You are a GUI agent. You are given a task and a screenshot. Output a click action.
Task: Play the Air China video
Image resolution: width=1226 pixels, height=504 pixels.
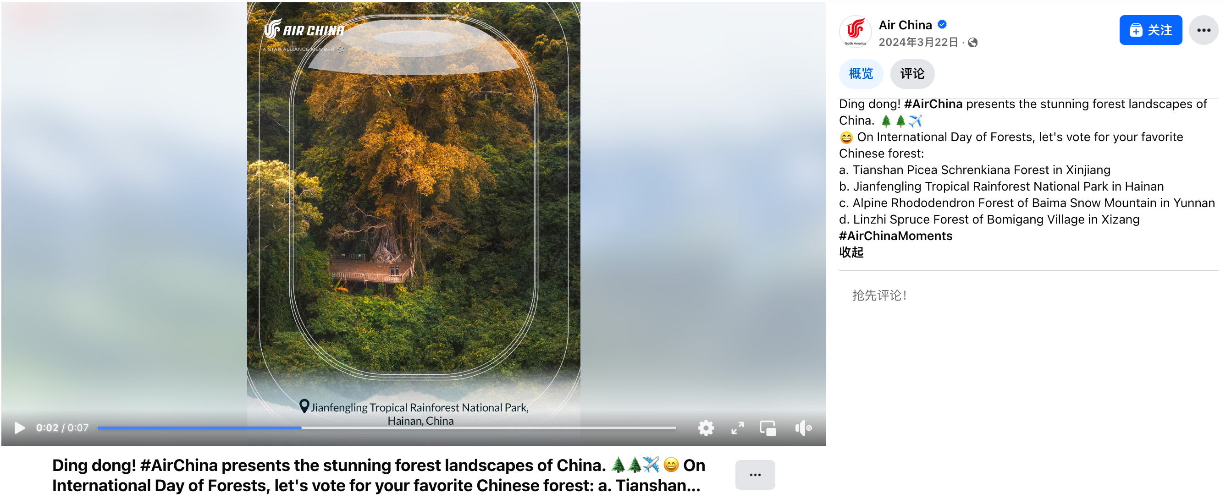click(x=20, y=428)
